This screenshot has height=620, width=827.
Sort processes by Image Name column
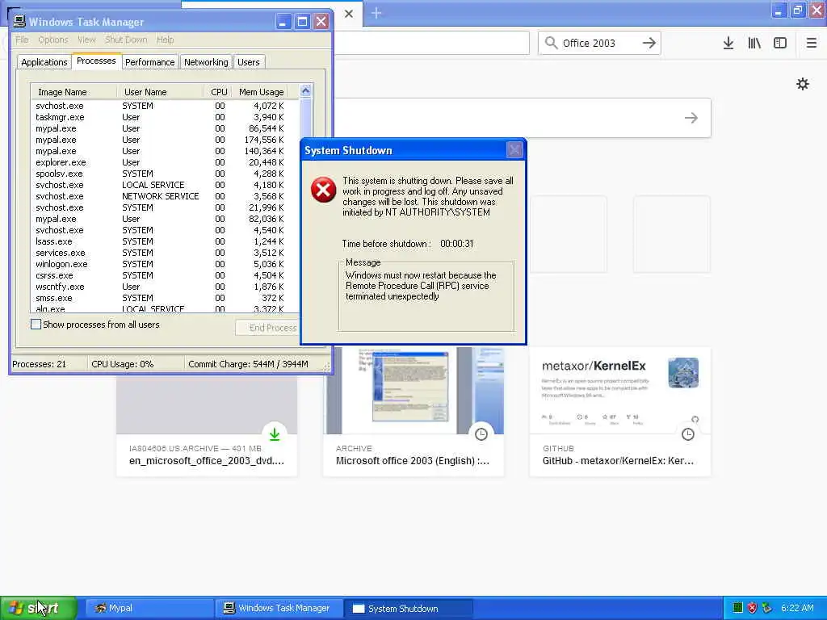(73, 92)
